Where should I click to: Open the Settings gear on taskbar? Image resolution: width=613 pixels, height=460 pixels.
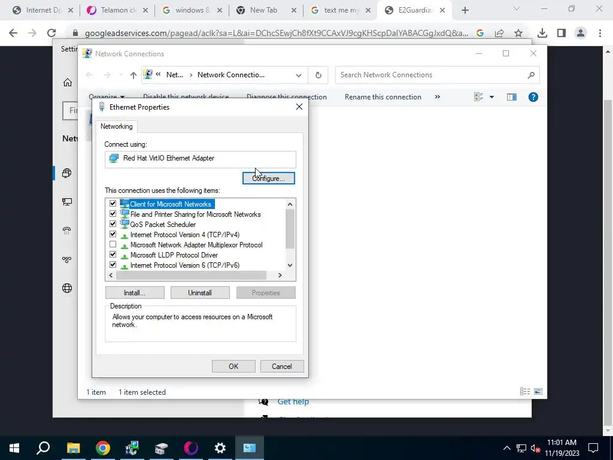(220, 448)
